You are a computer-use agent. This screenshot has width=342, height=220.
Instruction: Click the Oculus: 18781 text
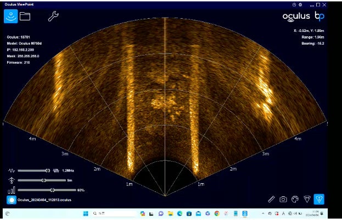point(18,37)
